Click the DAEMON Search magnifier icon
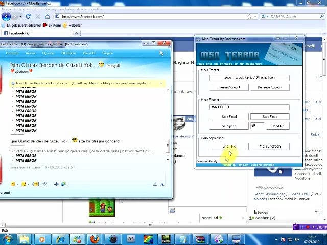The height and width of the screenshot is (245, 327). (x=322, y=16)
